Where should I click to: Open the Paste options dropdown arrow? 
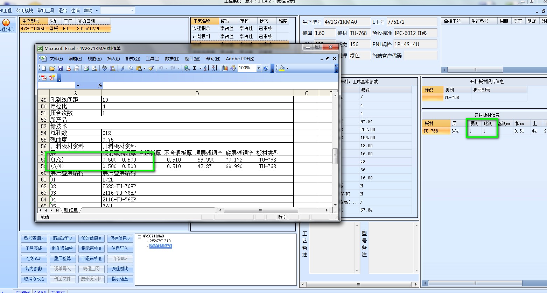pos(145,68)
